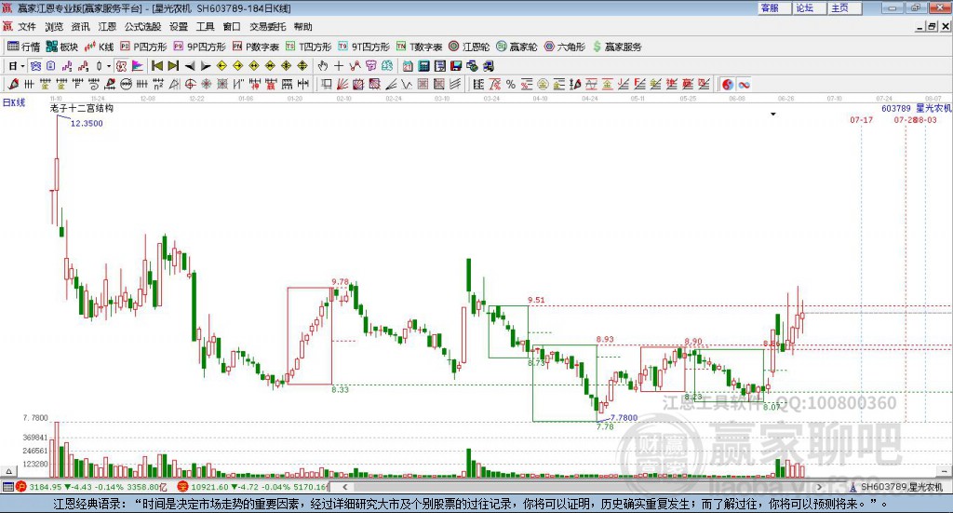This screenshot has width=953, height=513.
Task: Open the 板块 sector view
Action: [62, 47]
